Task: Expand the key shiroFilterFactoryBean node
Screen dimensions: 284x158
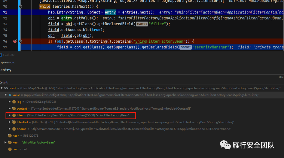Action: coord(6,142)
